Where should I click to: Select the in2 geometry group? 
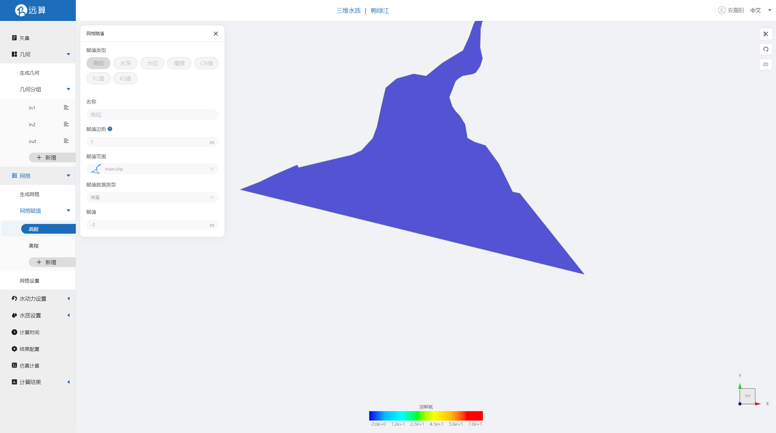[32, 124]
